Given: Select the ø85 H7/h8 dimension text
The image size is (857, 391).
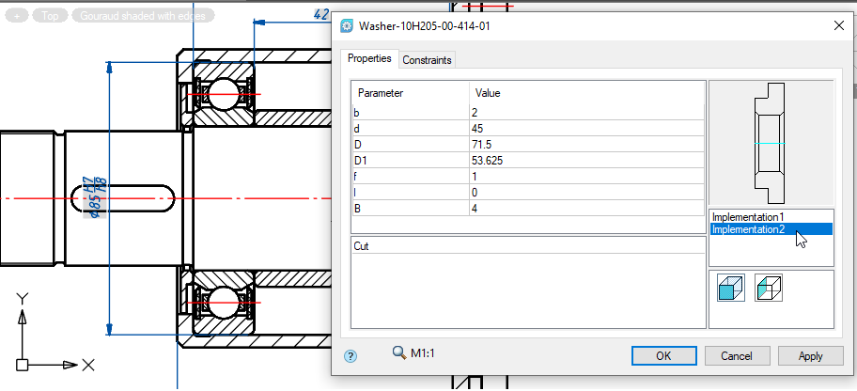Looking at the screenshot, I should [x=93, y=196].
